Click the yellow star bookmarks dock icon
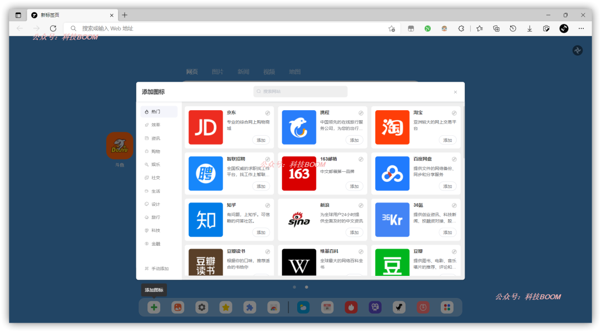Image resolution: width=601 pixels, height=332 pixels. point(226,307)
